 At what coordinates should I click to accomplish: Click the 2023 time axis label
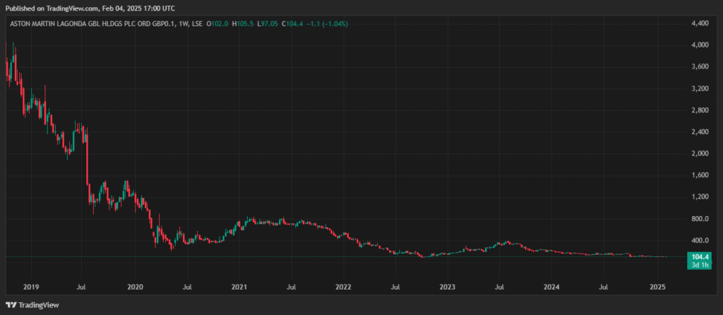pos(447,287)
